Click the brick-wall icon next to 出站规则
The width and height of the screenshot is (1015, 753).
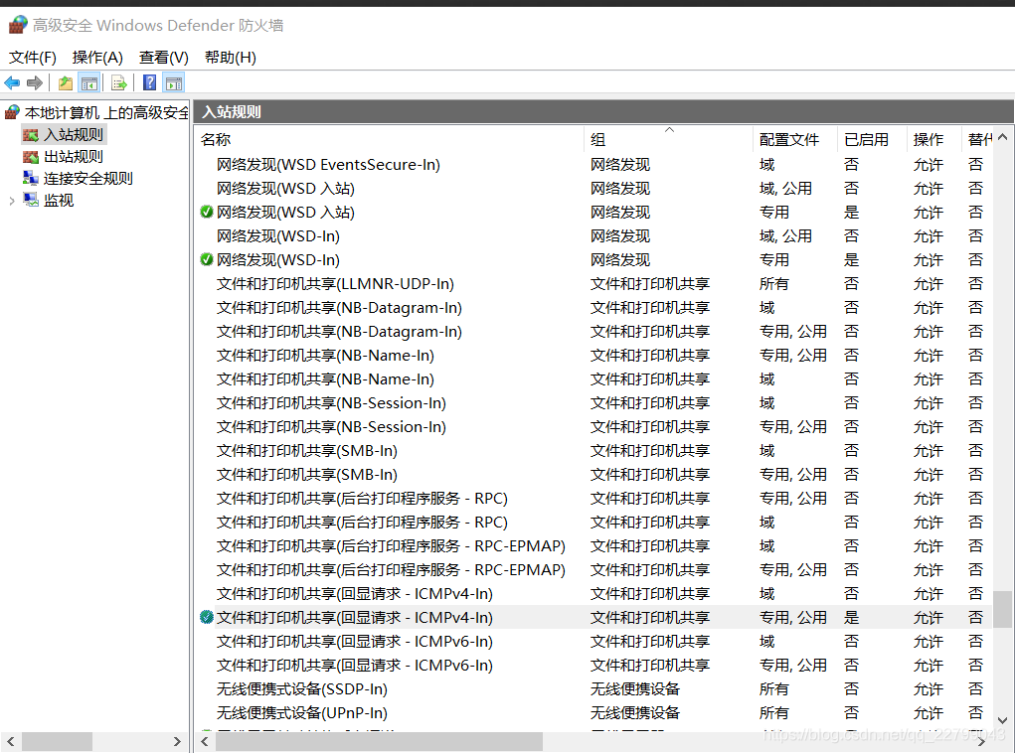pyautogui.click(x=31, y=157)
